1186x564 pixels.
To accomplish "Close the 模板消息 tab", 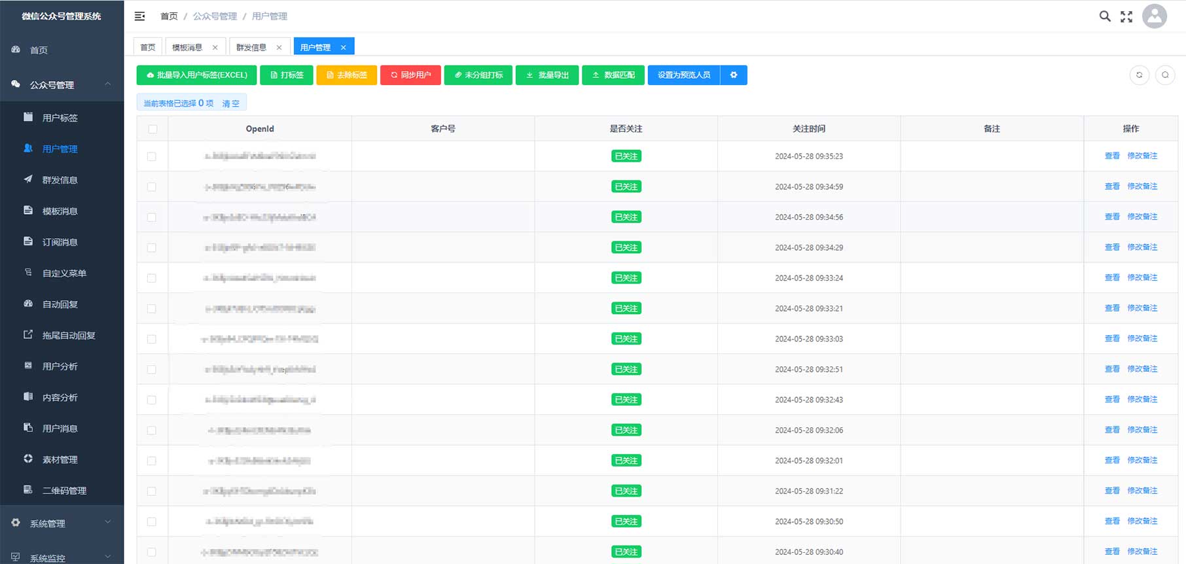I will (215, 48).
